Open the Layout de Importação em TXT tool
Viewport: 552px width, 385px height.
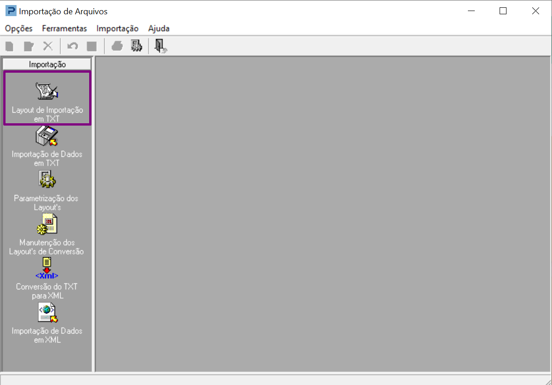(46, 98)
